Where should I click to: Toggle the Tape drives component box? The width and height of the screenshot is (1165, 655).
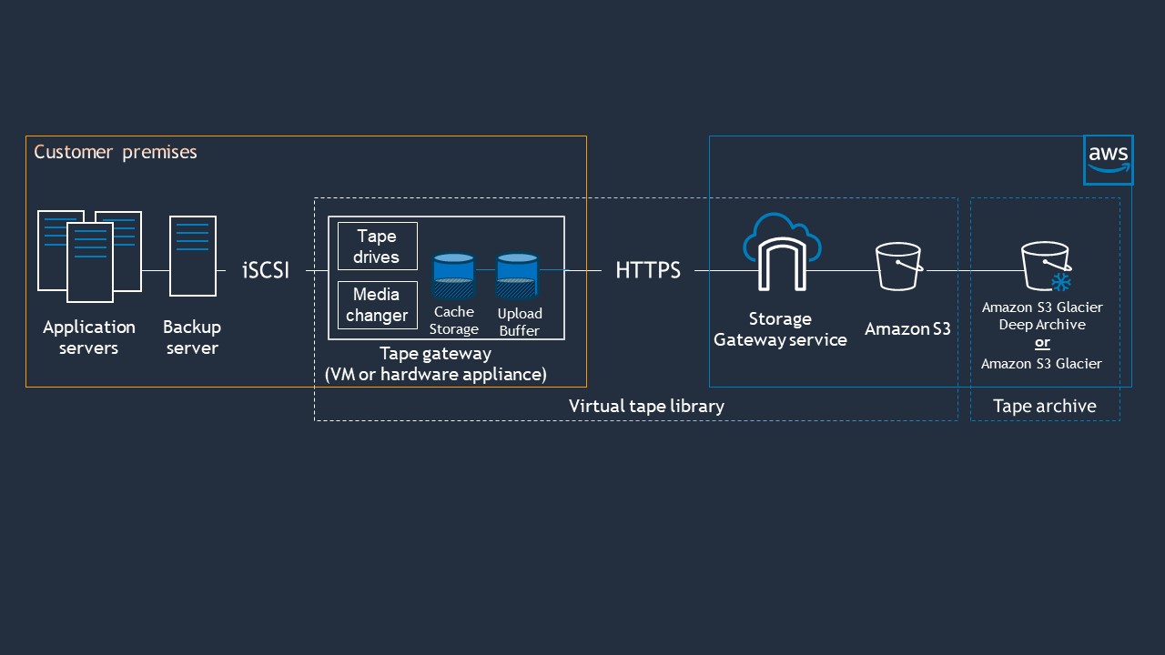point(377,245)
